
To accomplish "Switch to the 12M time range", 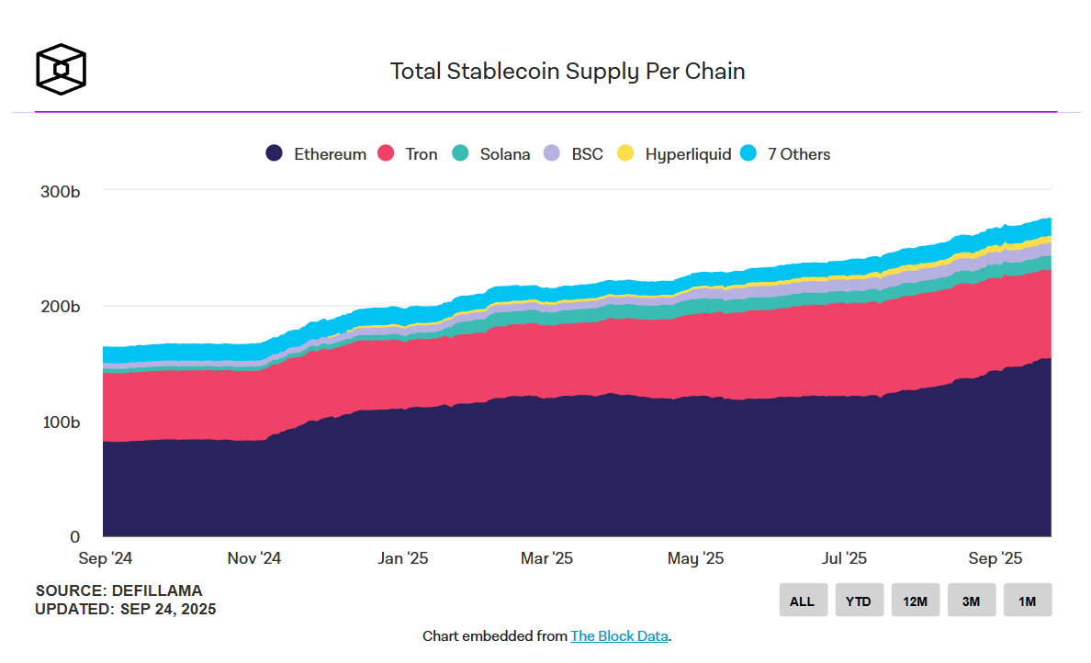I will click(915, 601).
